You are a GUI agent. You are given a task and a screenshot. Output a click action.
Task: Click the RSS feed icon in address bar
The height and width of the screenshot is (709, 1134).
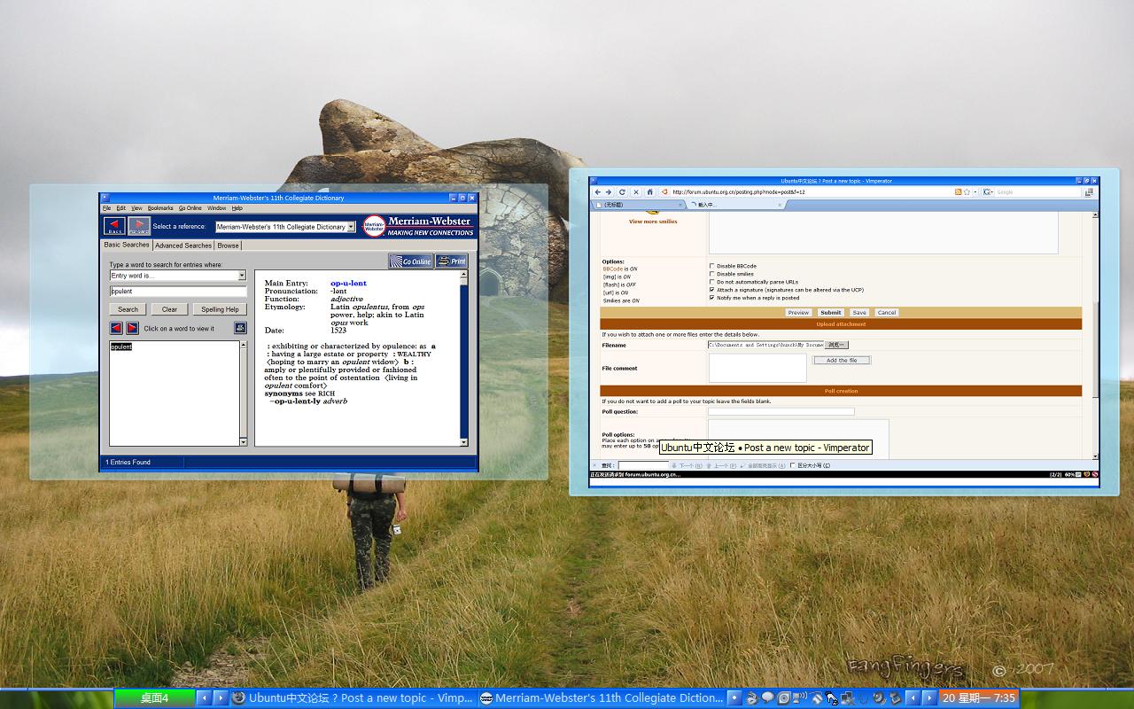958,191
